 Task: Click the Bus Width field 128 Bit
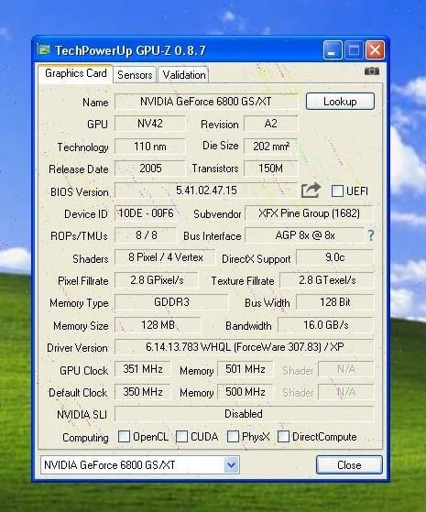(335, 302)
